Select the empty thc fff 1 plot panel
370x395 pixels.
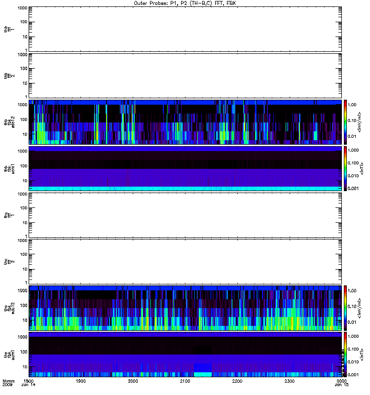tap(185, 215)
